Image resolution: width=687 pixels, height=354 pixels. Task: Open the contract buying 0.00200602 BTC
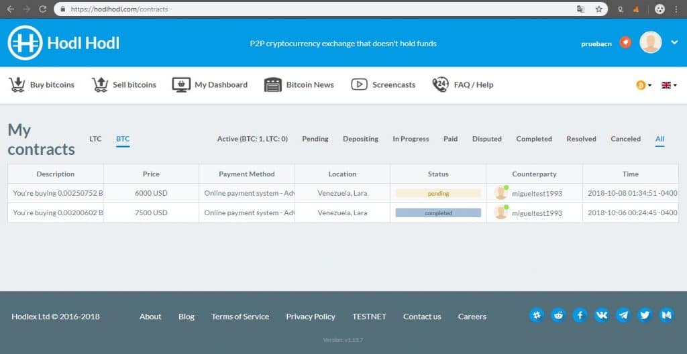coord(58,213)
